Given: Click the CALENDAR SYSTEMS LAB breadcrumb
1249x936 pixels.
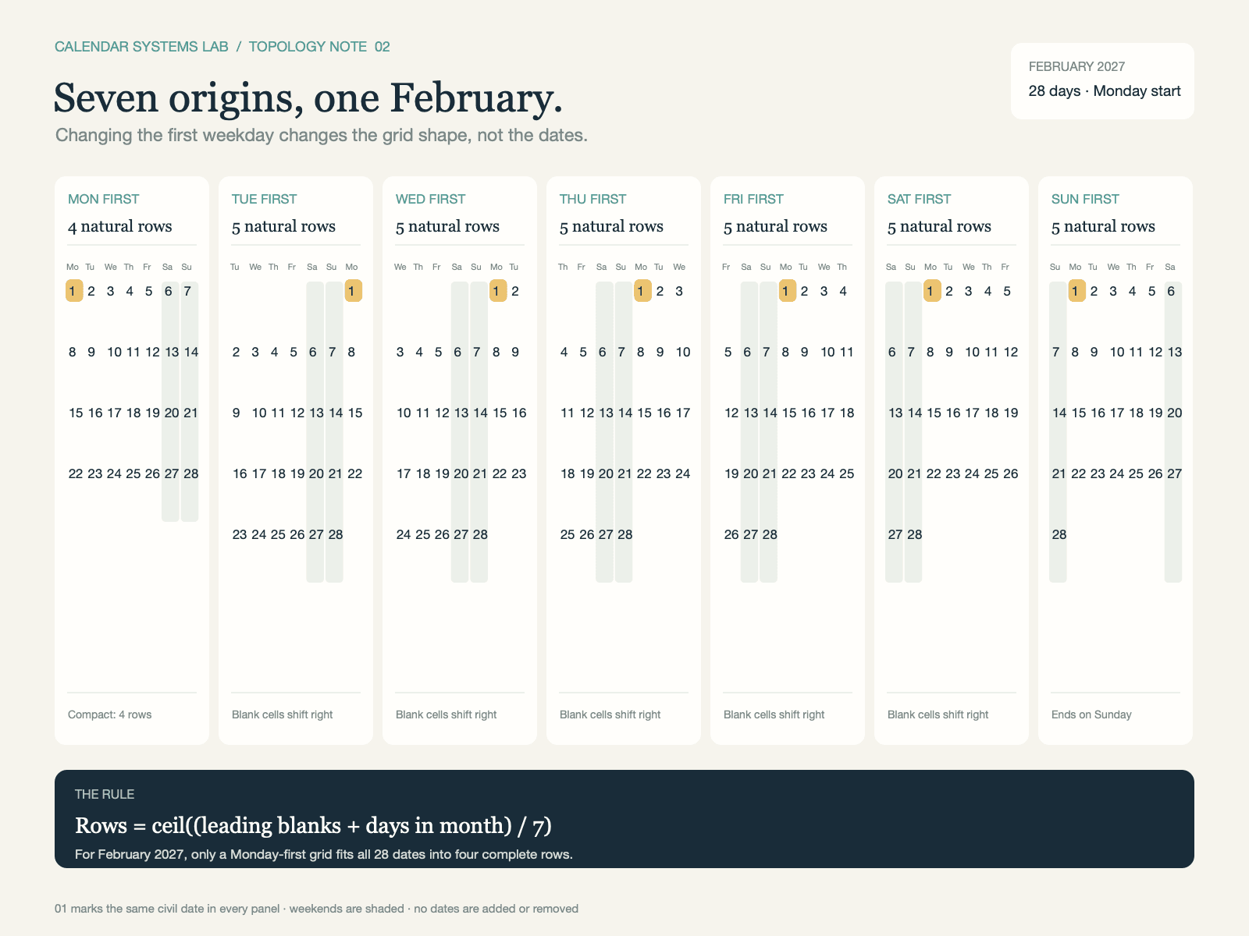Looking at the screenshot, I should [141, 47].
